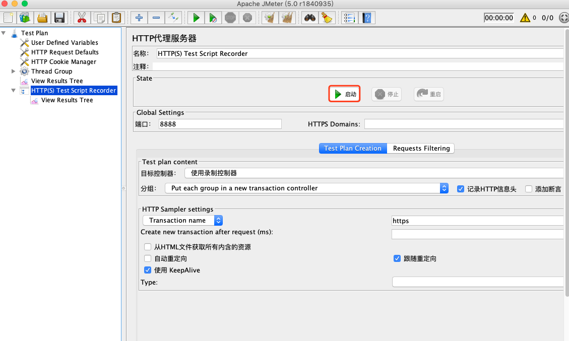Select the Thread Group node

pos(51,72)
